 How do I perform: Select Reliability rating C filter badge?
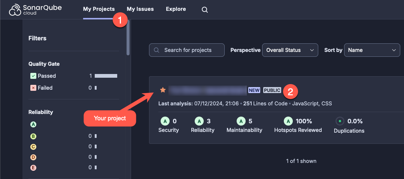tap(33, 147)
